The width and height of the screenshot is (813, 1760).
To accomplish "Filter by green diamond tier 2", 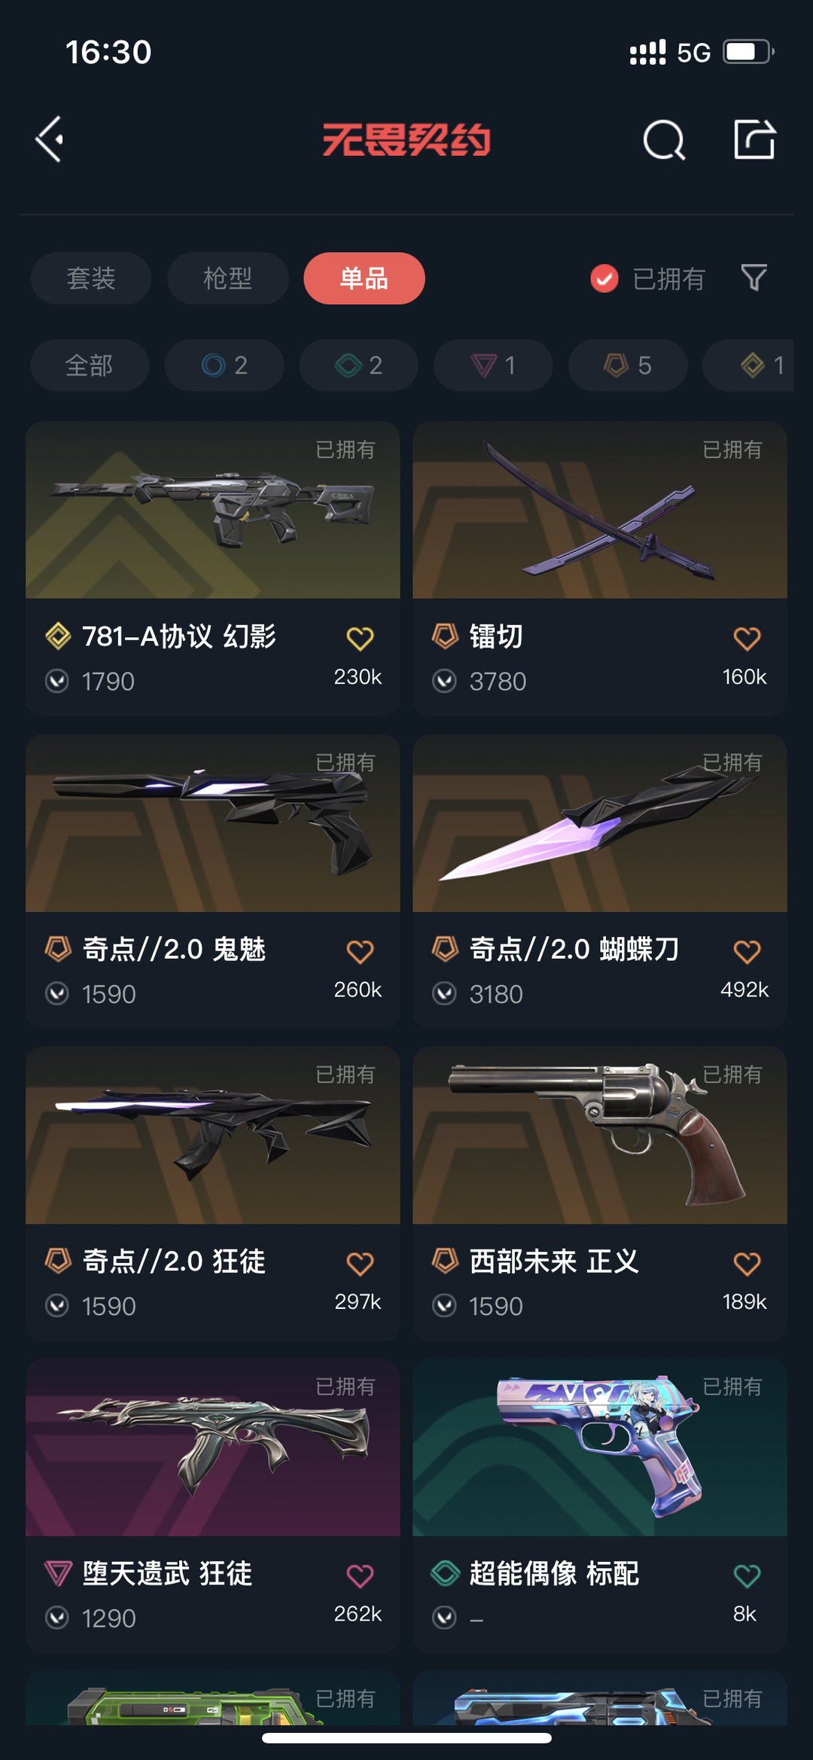I will [358, 365].
